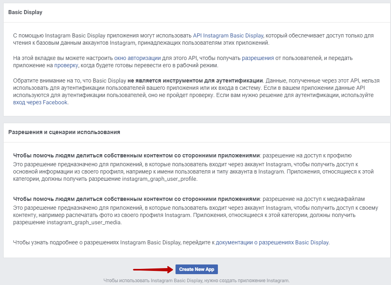
Task: Click "разрешение на доступ к медиафайлам" text
Action: click(313, 199)
